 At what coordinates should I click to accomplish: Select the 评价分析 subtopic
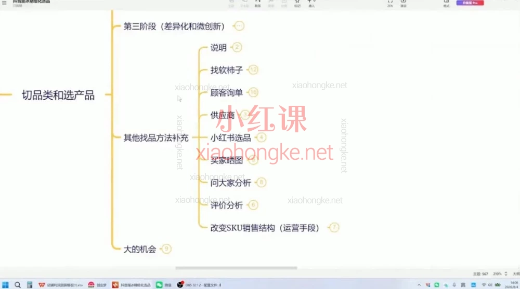(x=227, y=205)
